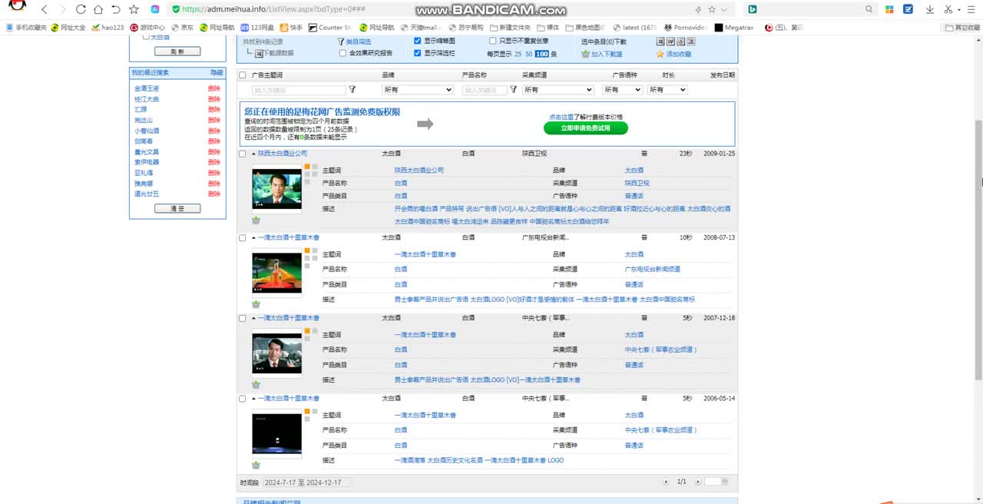This screenshot has width=983, height=504.
Task: Enable the 含效果研究报告 checkbox
Action: click(x=343, y=53)
